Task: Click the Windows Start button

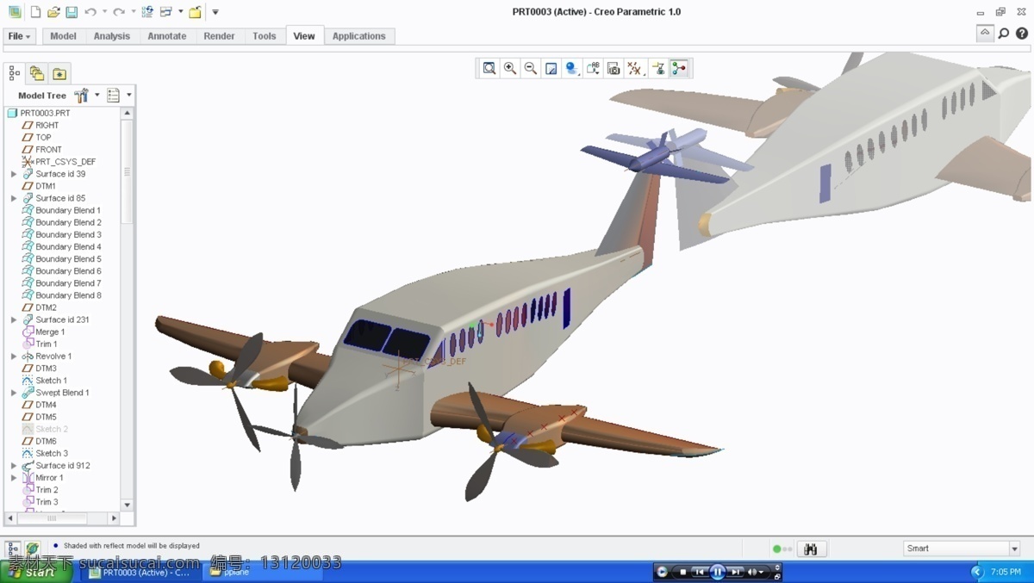Action: pos(36,572)
